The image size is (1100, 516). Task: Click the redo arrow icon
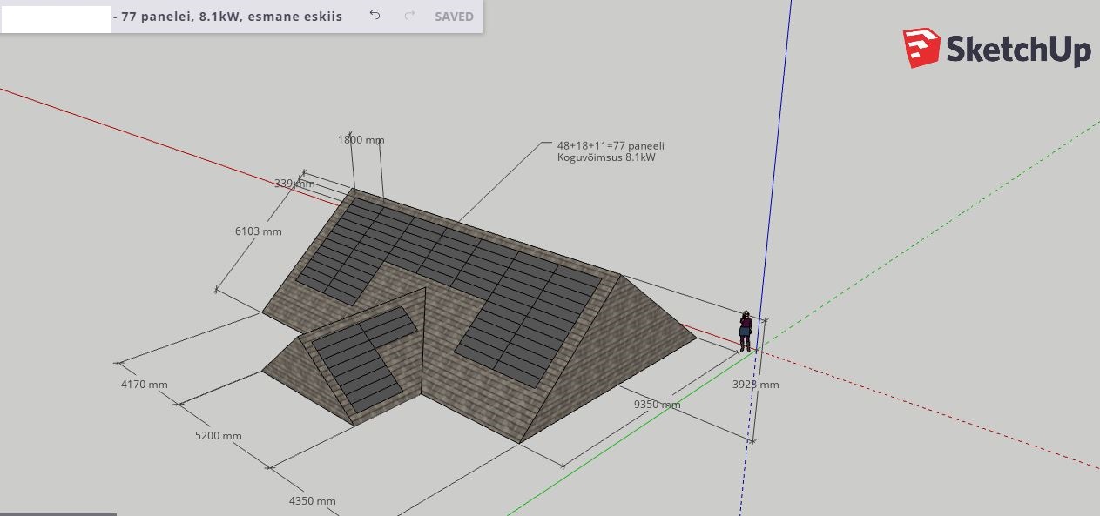[410, 16]
